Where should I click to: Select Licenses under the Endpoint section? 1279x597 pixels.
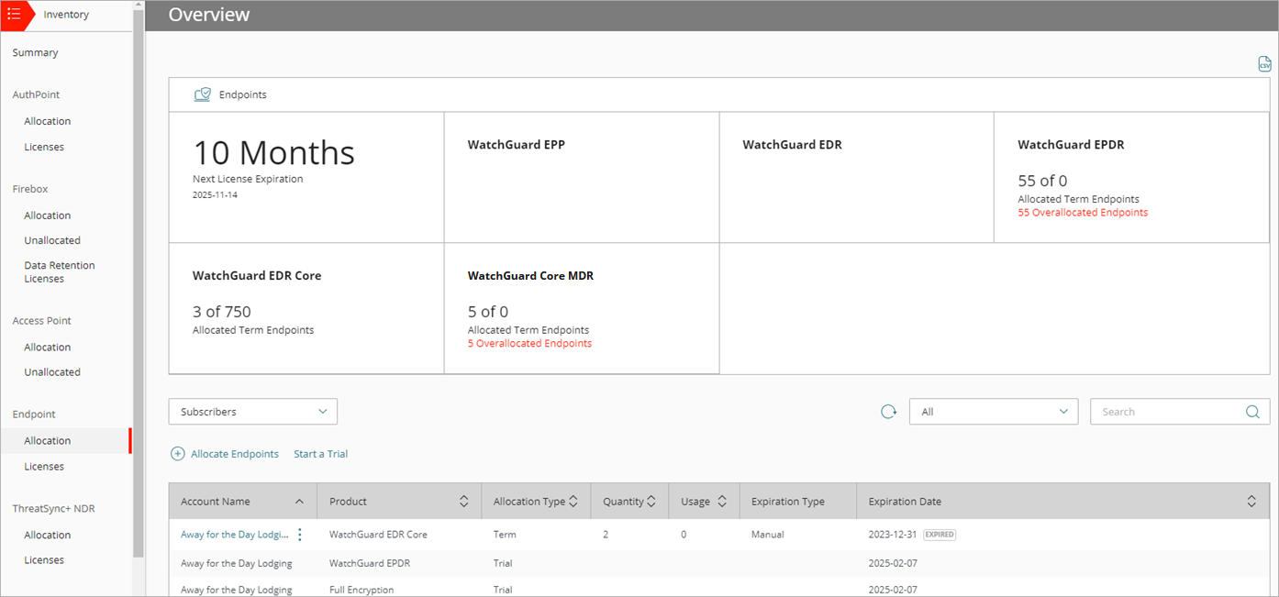click(44, 466)
